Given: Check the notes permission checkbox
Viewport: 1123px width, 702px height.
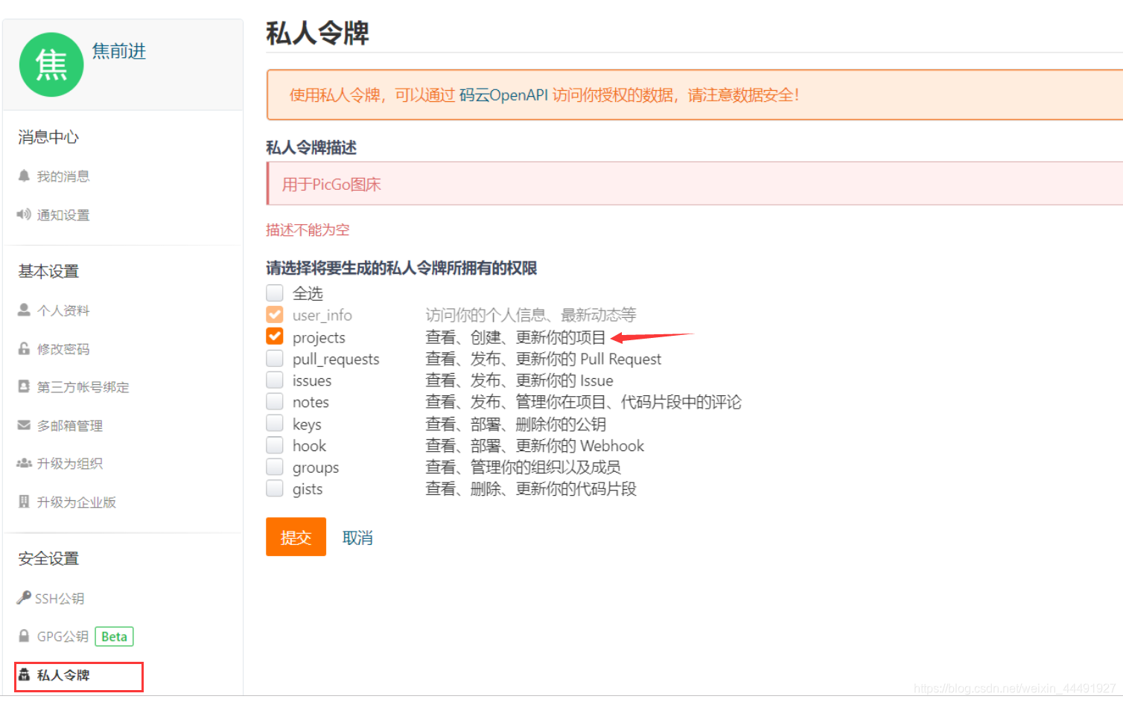Looking at the screenshot, I should click(x=275, y=401).
